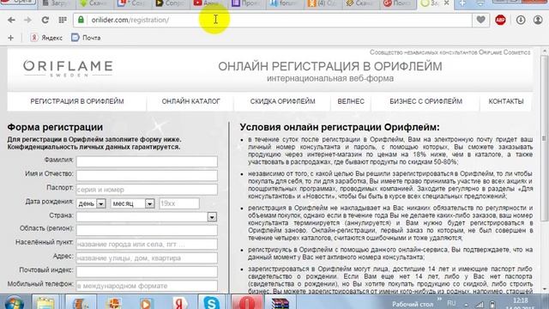549x309 pixels.
Task: Click the browser forward arrow
Action: [x=27, y=20]
